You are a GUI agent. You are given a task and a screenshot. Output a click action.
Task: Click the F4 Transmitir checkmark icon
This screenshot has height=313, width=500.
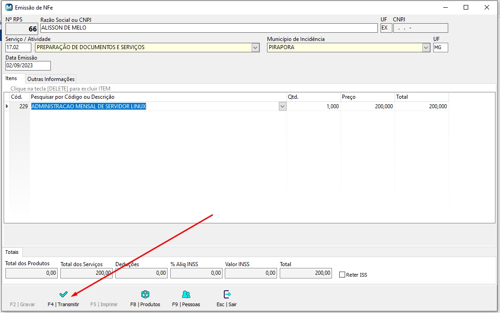tap(63, 294)
